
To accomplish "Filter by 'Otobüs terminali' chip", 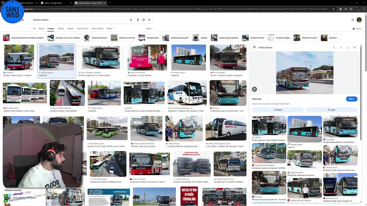I will tap(123, 38).
